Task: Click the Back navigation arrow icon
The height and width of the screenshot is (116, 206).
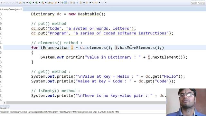Action: pos(96,3)
